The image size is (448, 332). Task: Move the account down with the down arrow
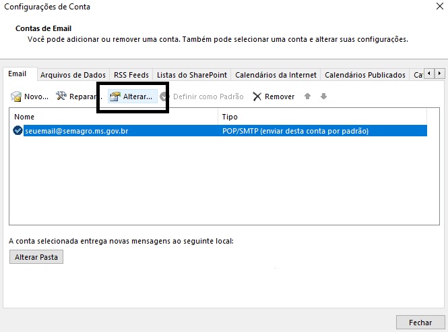tap(323, 96)
